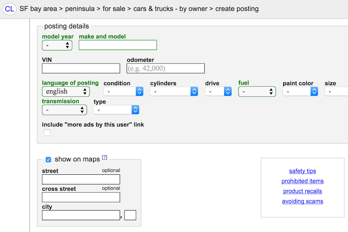The height and width of the screenshot is (232, 348).
Task: Open the condition dropdown
Action: coord(124,91)
